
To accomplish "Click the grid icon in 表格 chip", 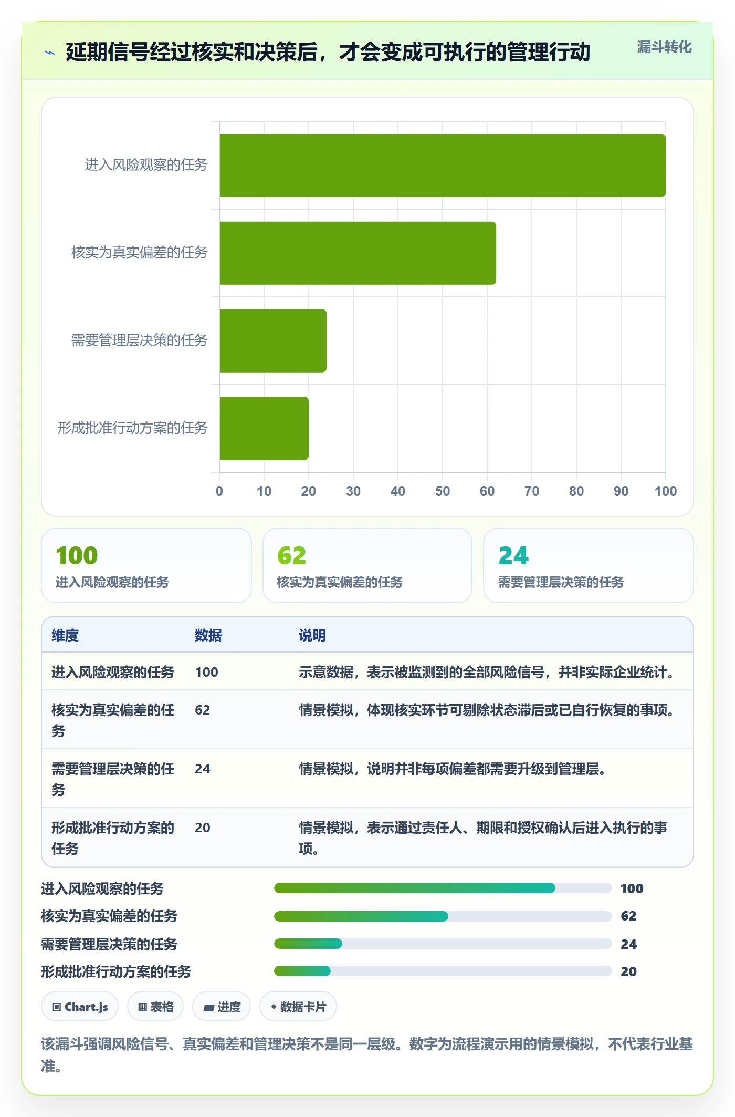I will pos(142,1007).
